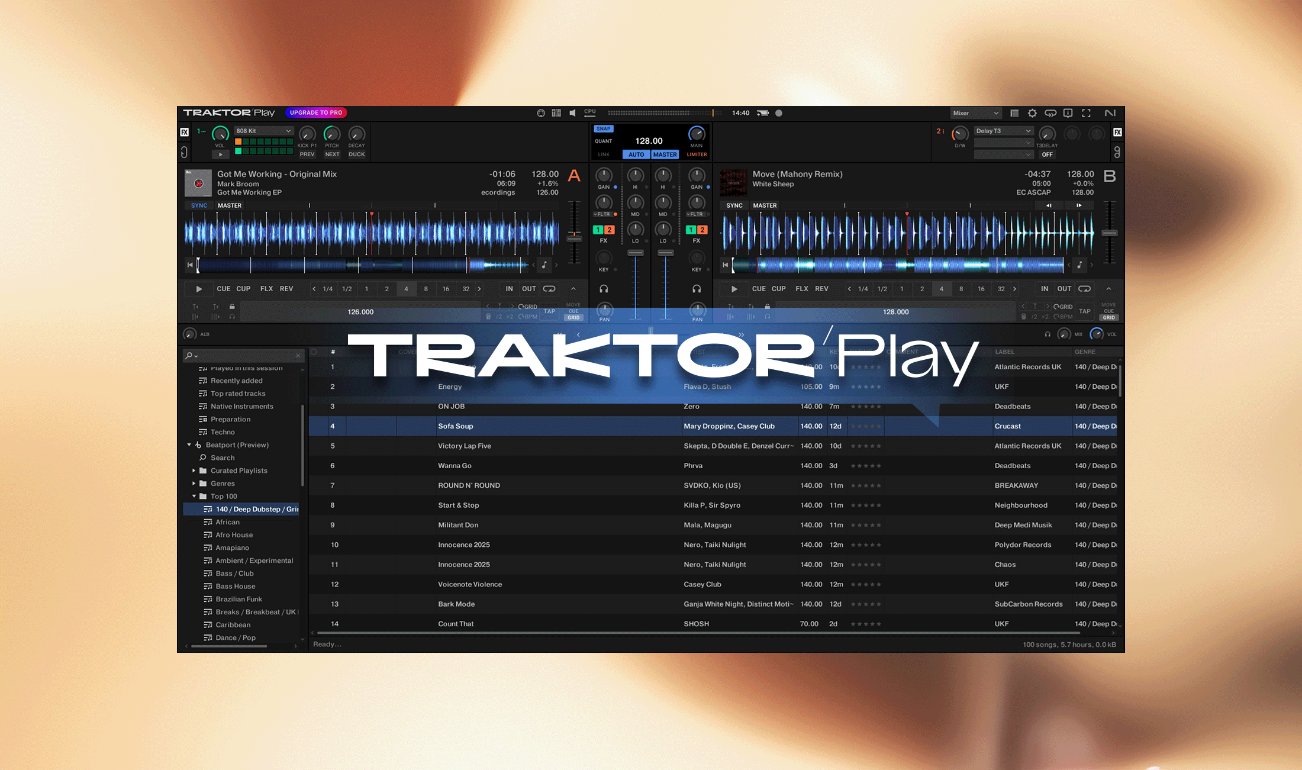This screenshot has height=770, width=1302.
Task: Switch master clock to MASTER mode
Action: [x=665, y=154]
